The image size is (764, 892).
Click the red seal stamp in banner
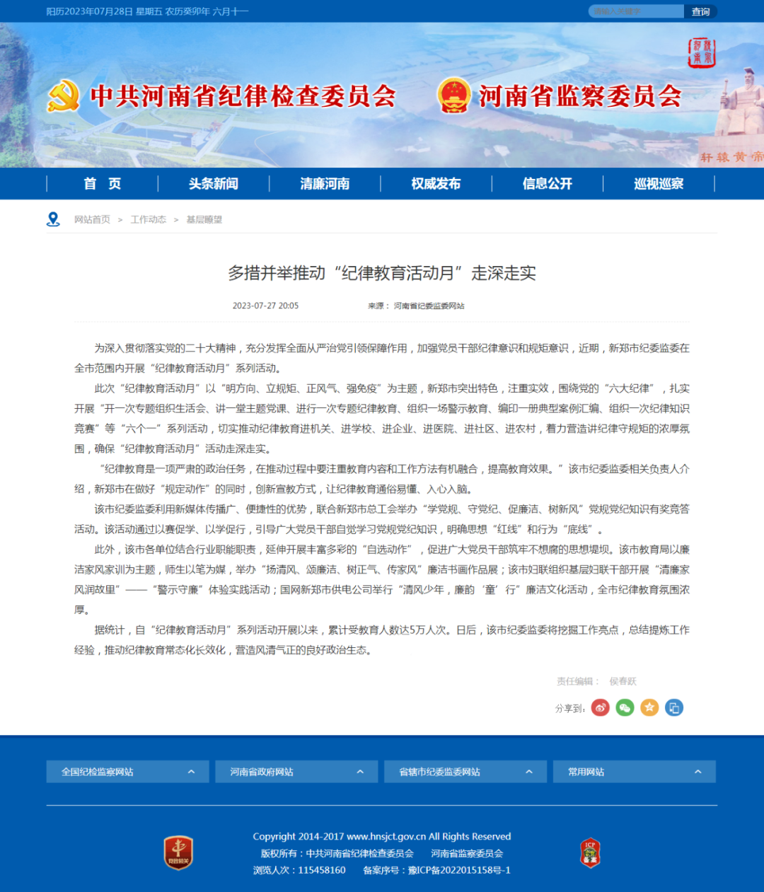coord(702,53)
